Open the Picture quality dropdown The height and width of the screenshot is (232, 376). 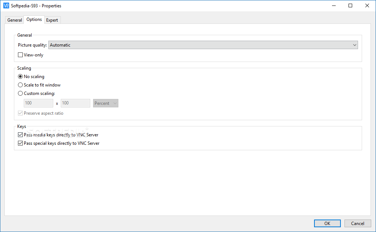point(203,45)
